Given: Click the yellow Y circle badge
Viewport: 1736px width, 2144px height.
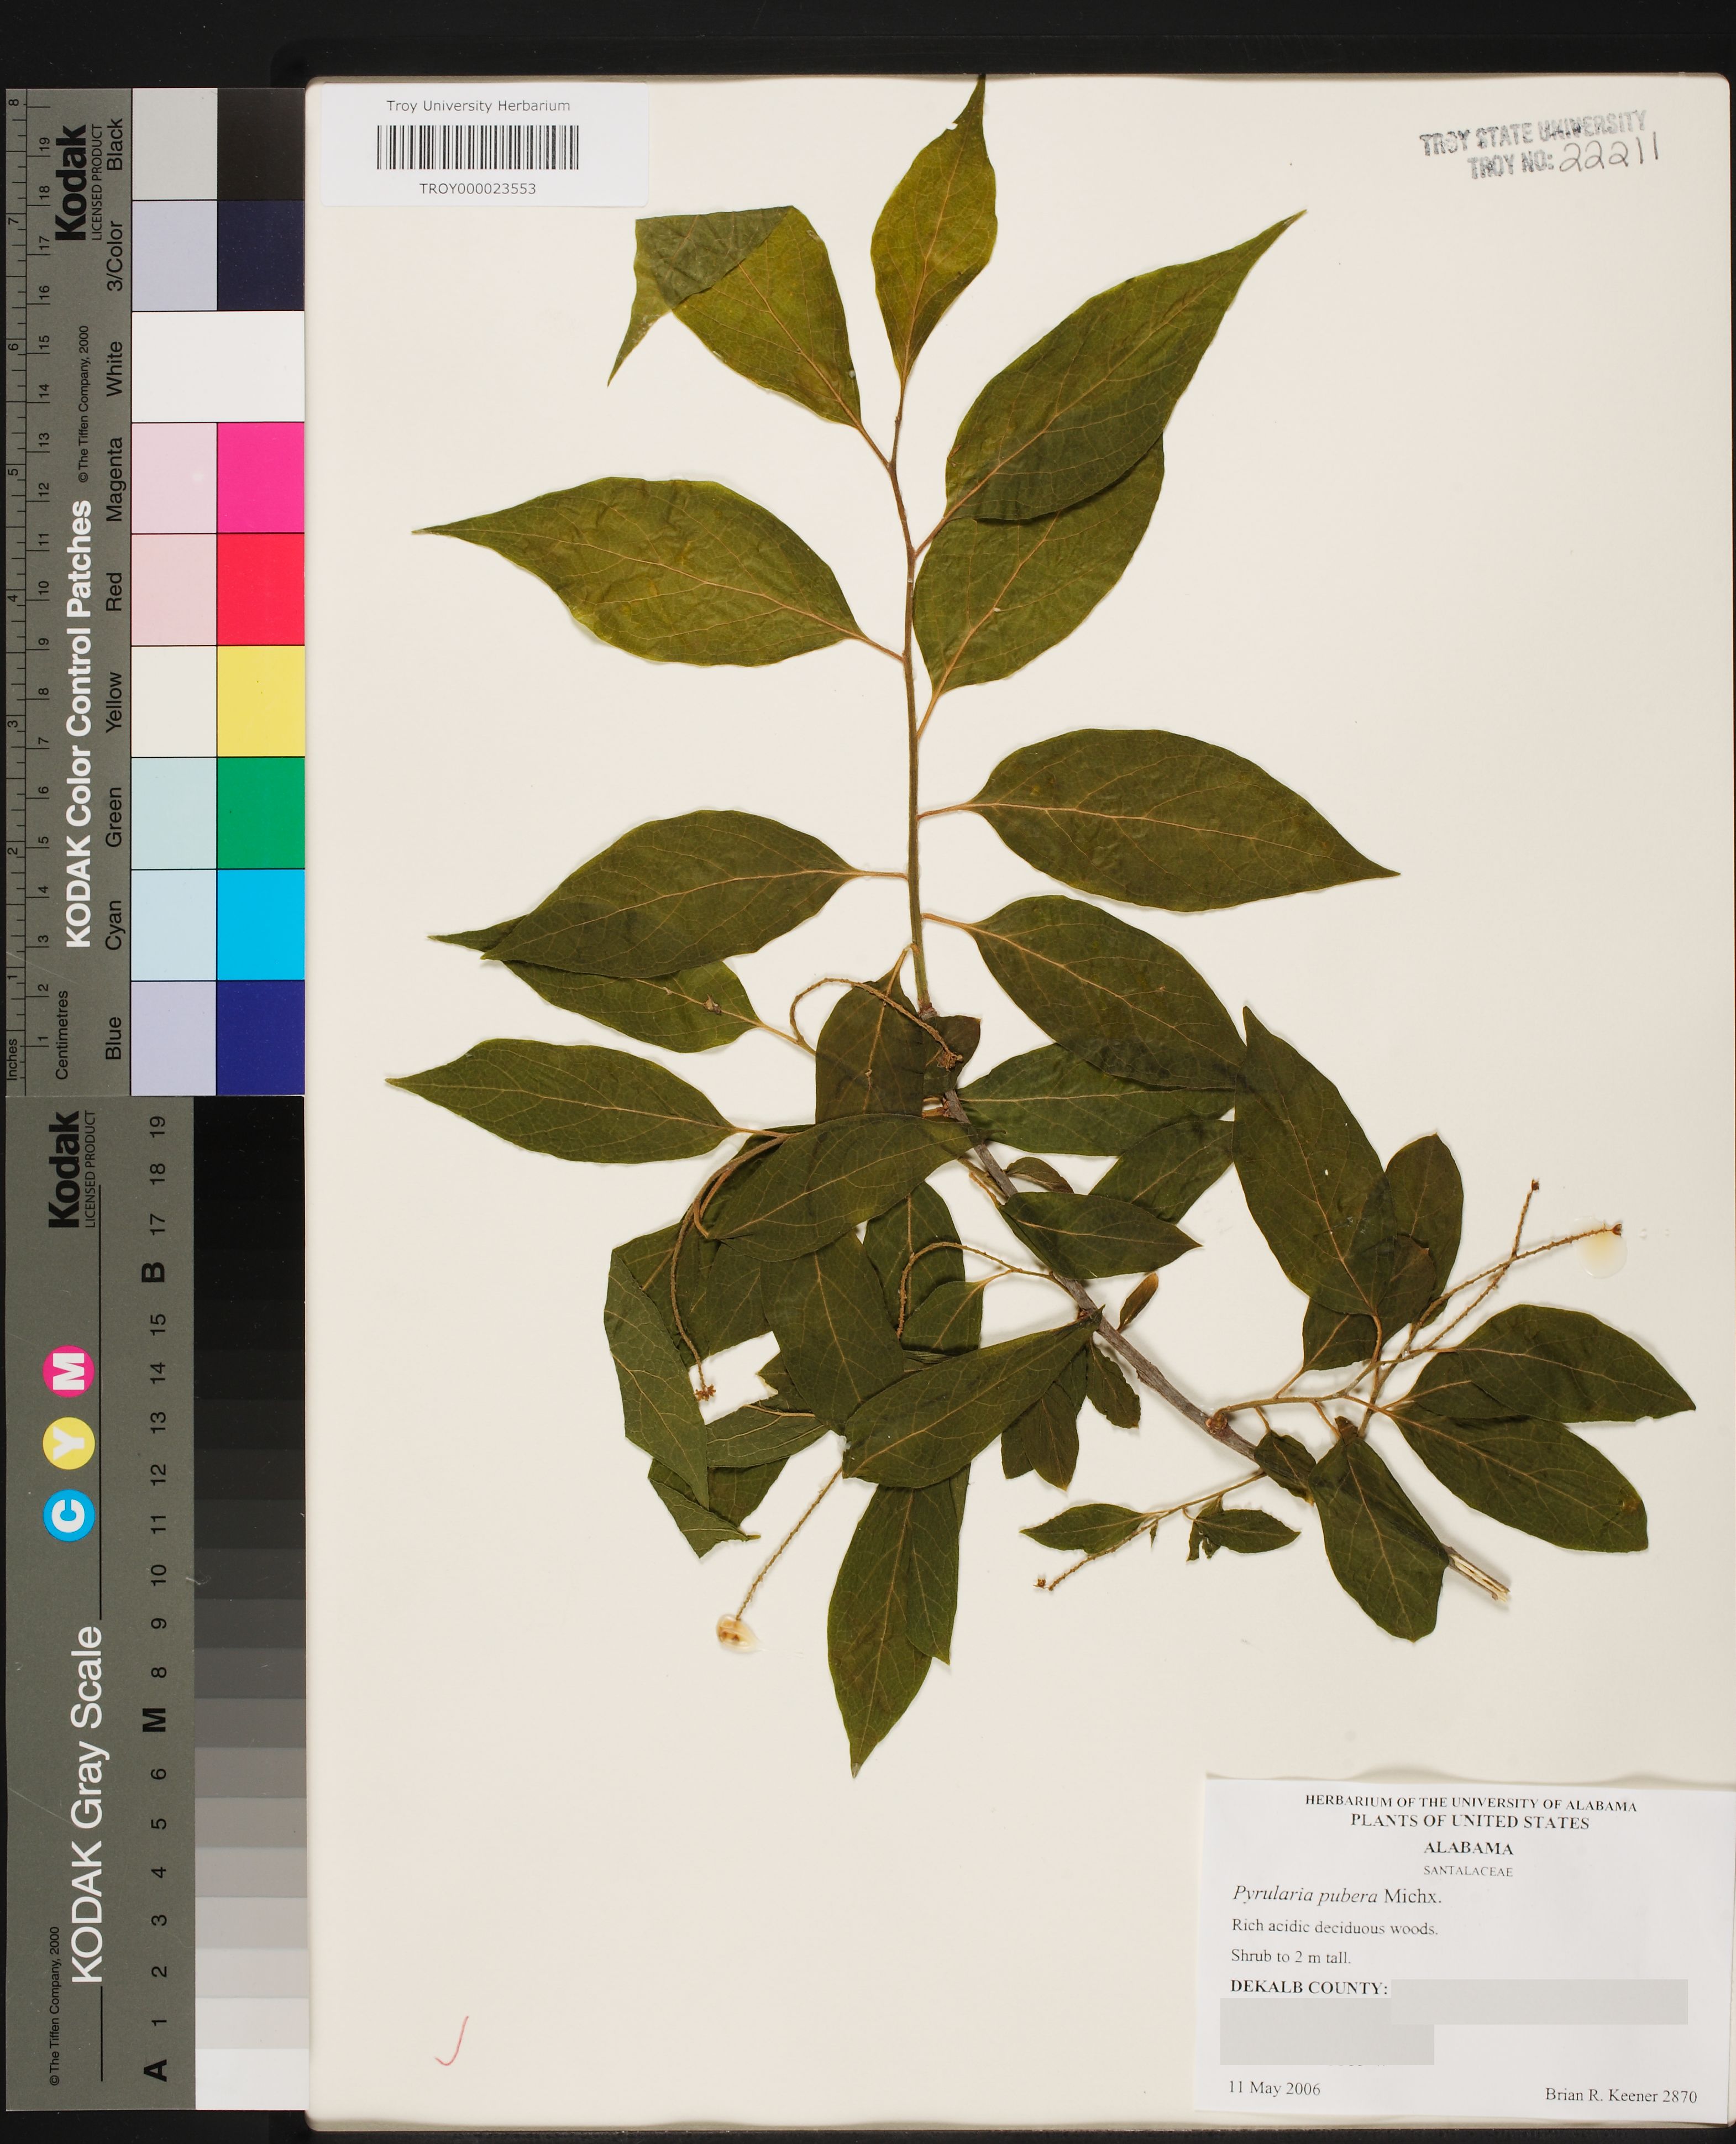Looking at the screenshot, I should 70,1443.
